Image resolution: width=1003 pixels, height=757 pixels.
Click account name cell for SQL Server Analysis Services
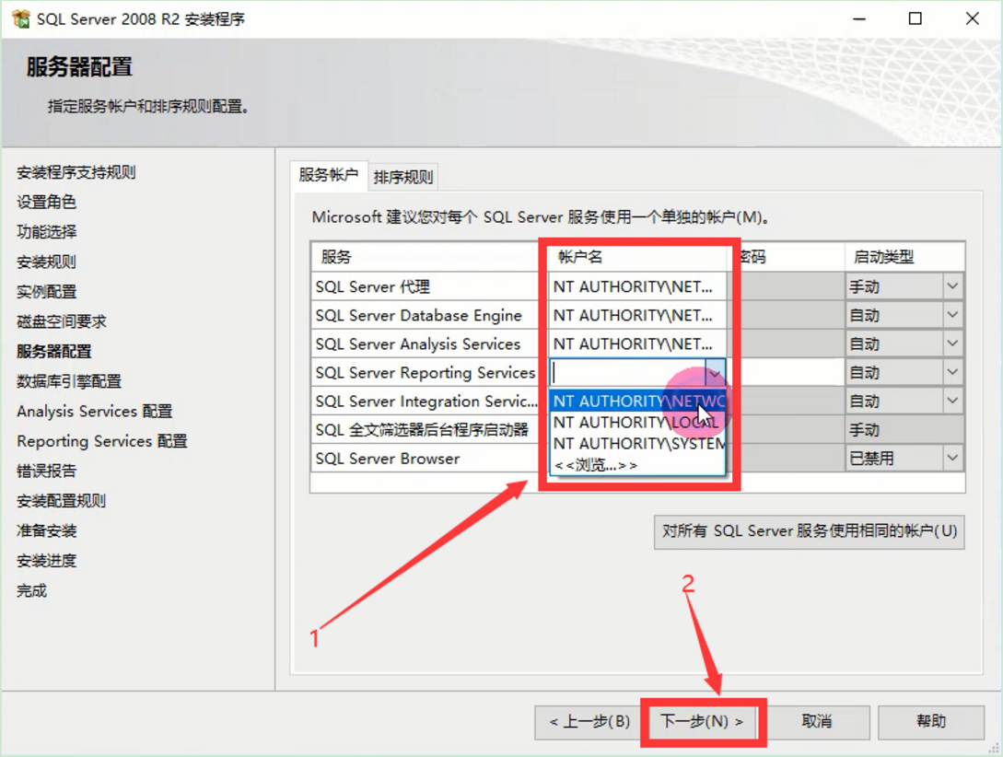click(637, 344)
